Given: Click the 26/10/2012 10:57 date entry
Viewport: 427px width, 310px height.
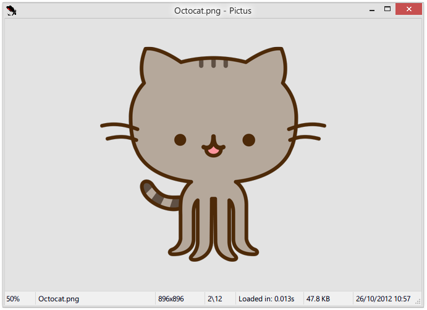Looking at the screenshot, I should 383,299.
